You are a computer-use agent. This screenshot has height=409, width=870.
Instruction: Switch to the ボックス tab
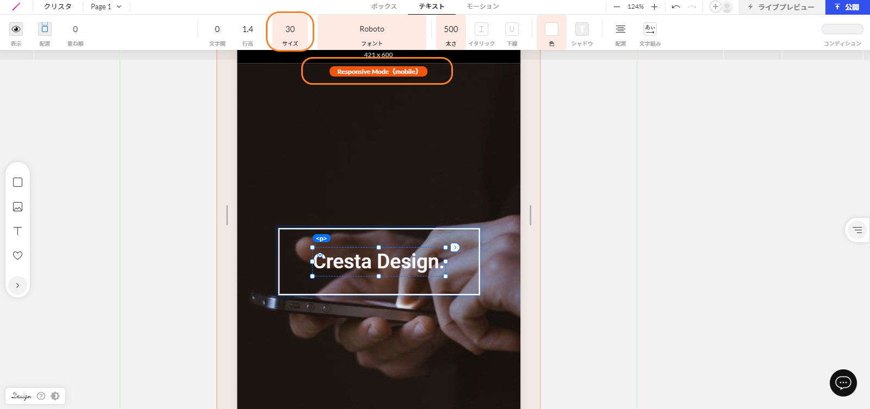pyautogui.click(x=384, y=7)
